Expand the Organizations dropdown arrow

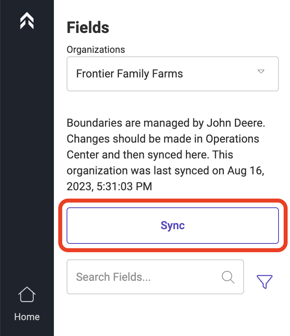pos(261,71)
